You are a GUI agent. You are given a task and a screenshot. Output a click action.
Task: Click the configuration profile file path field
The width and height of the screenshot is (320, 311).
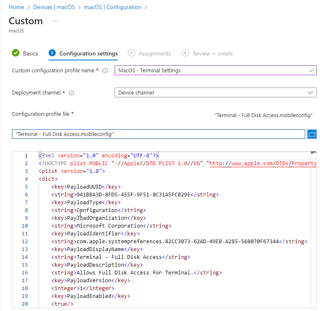click(x=159, y=134)
